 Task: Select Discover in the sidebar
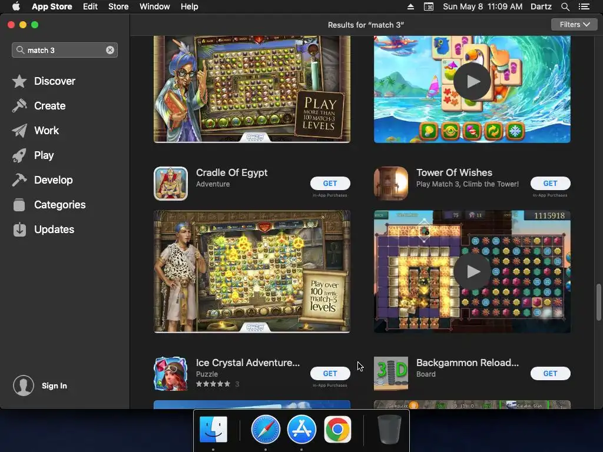55,81
